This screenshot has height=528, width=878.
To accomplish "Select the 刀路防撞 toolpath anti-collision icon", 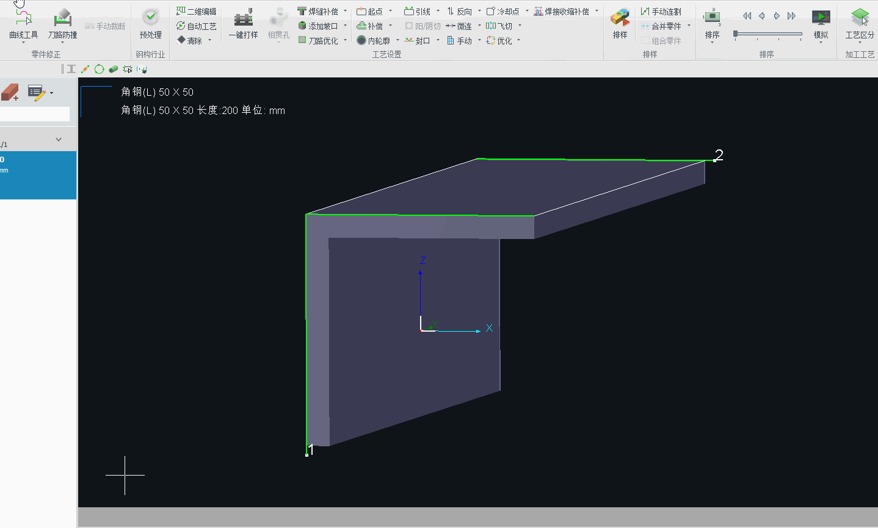I will (62, 18).
